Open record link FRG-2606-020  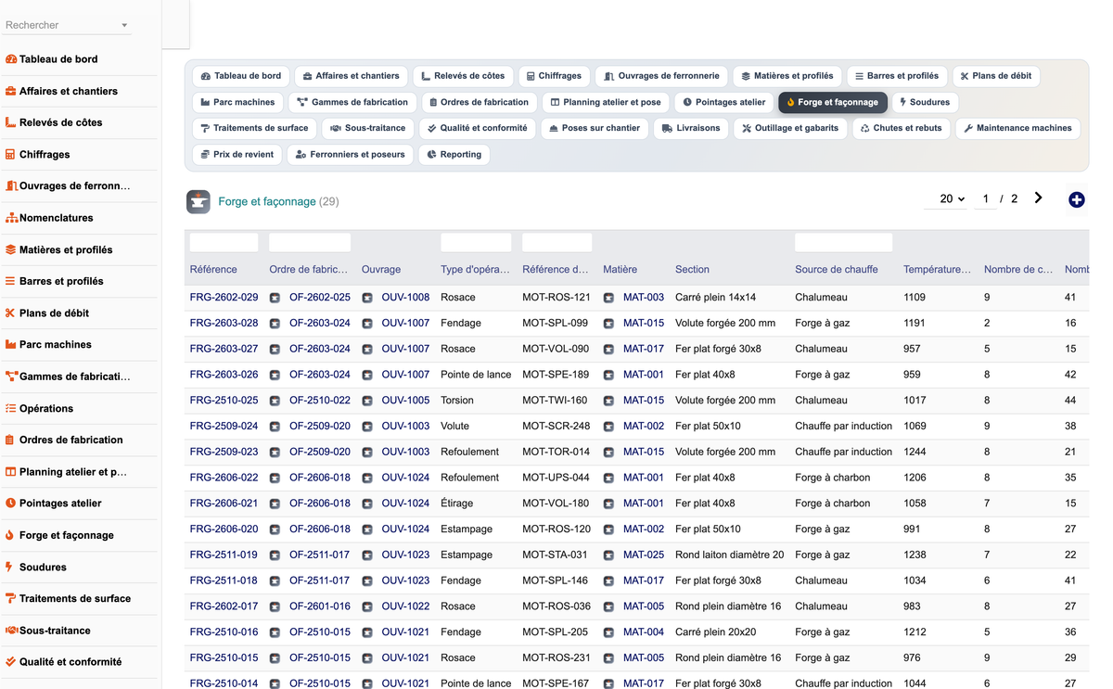pos(224,529)
